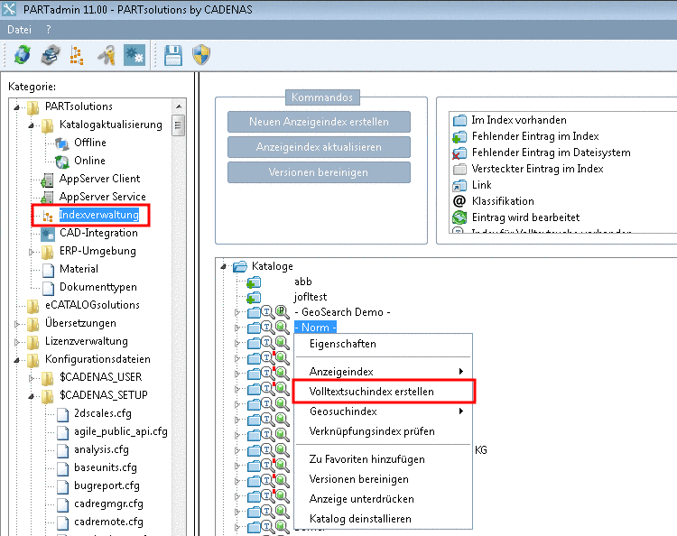Collapse the PARTsolutions tree node

pos(17,107)
